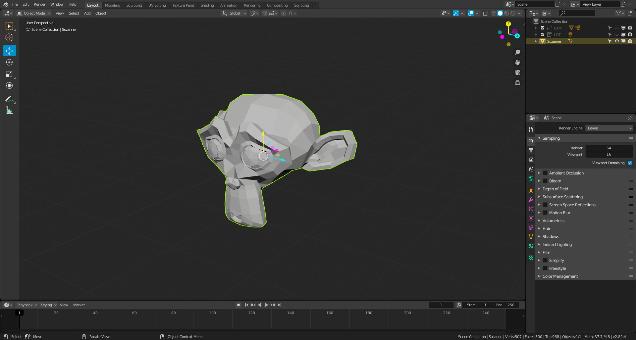
Task: Switch to solid viewport shading mode
Action: click(500, 13)
